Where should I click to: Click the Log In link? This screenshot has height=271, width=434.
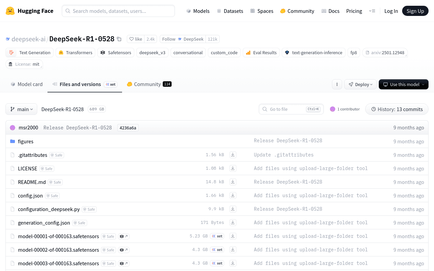pos(391,11)
